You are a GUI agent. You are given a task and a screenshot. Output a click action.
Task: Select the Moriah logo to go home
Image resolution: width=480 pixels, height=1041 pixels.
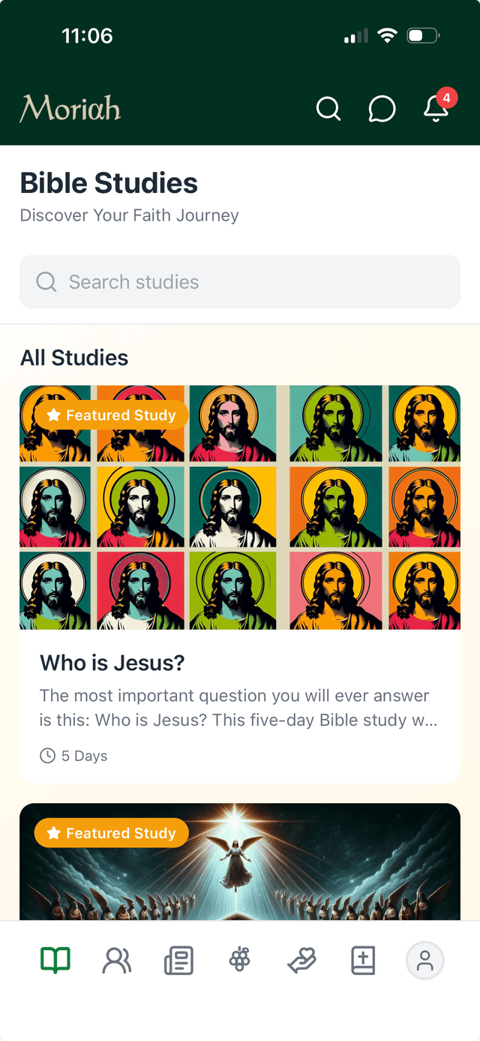pos(70,107)
